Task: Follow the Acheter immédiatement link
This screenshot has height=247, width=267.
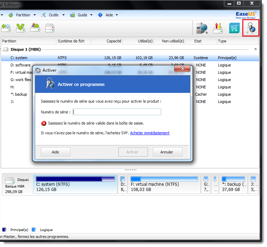Action: coord(150,133)
